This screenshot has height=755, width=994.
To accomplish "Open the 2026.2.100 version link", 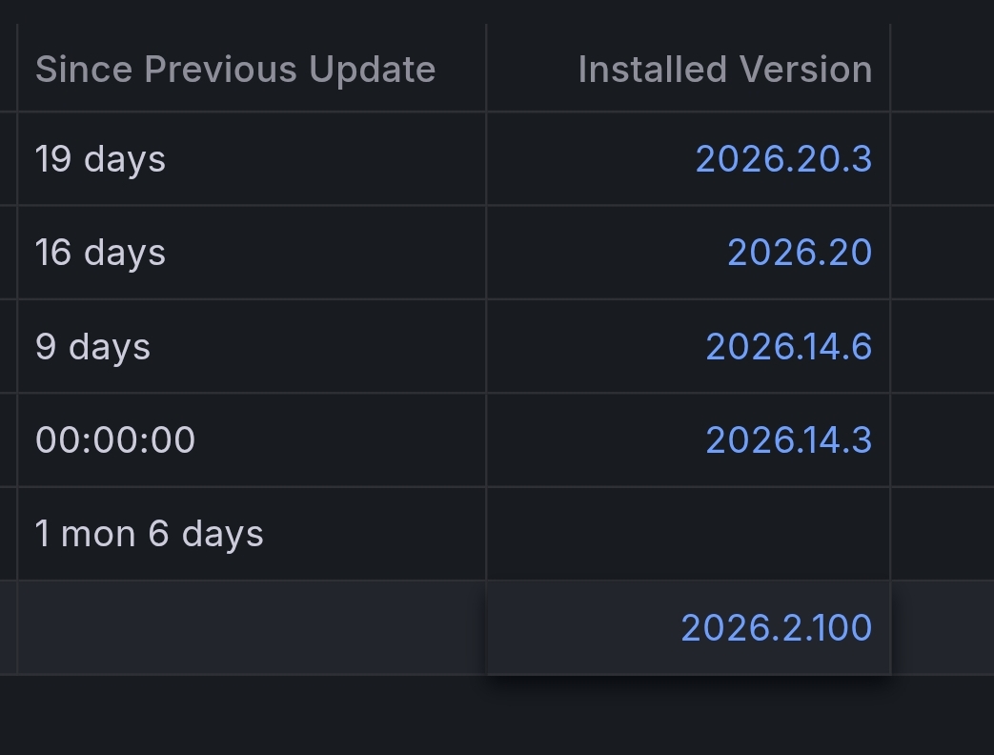I will (x=777, y=627).
